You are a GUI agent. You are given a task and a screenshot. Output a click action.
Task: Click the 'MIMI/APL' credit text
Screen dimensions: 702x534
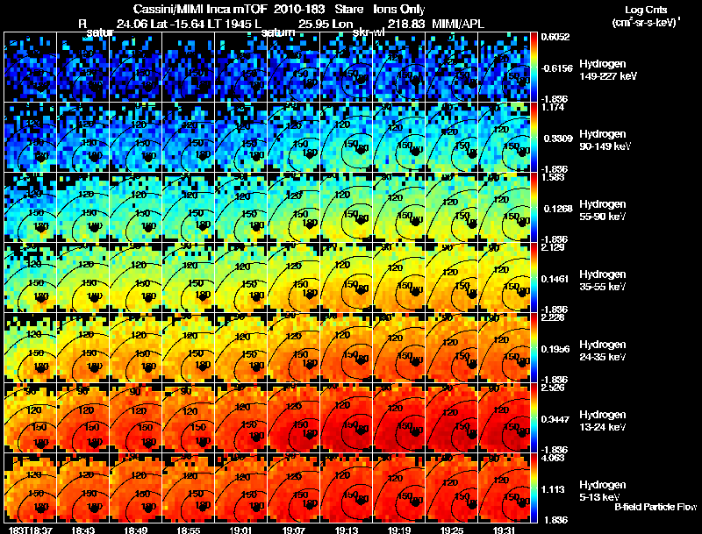pyautogui.click(x=457, y=24)
